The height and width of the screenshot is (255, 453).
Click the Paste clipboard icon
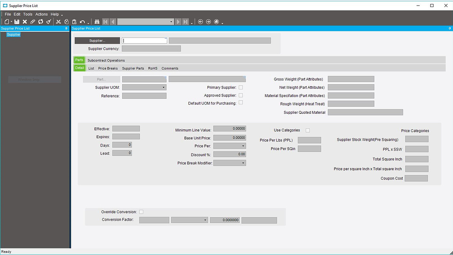[x=74, y=22]
